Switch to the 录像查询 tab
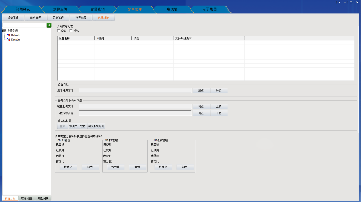This screenshot has width=361, height=202. [60, 9]
